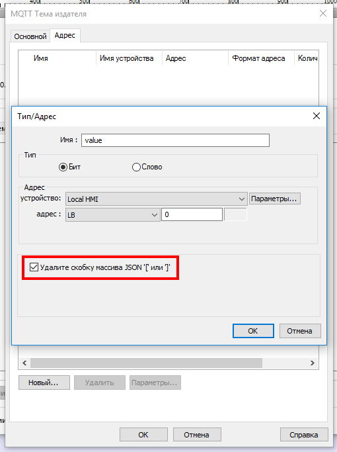Switch to the Основной tab
The width and height of the screenshot is (337, 452).
click(x=30, y=36)
